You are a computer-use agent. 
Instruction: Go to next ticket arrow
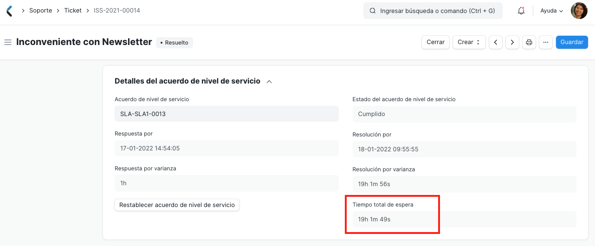(512, 42)
